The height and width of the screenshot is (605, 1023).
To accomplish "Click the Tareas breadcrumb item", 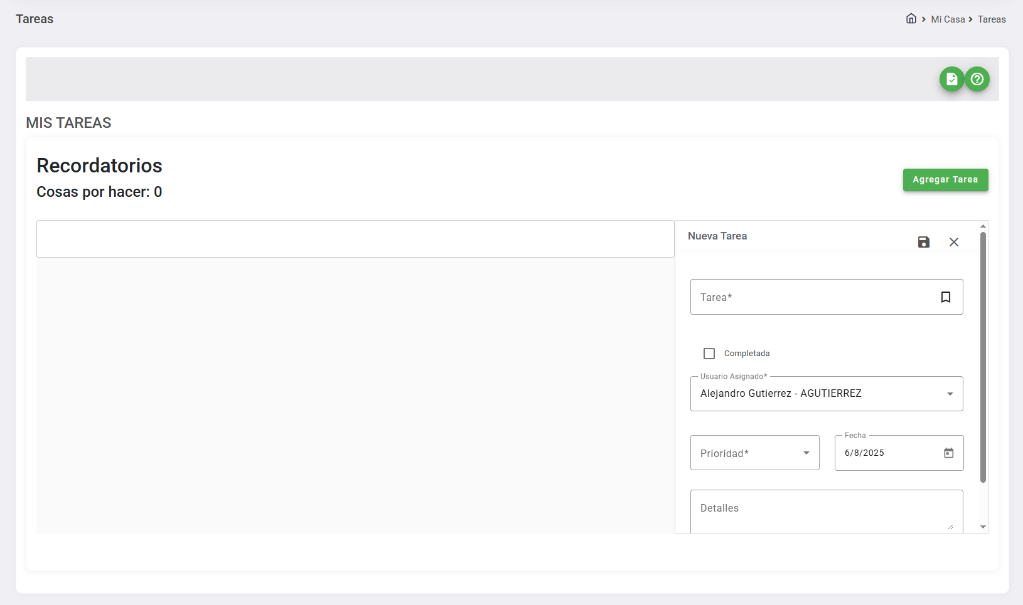I will 992,19.
